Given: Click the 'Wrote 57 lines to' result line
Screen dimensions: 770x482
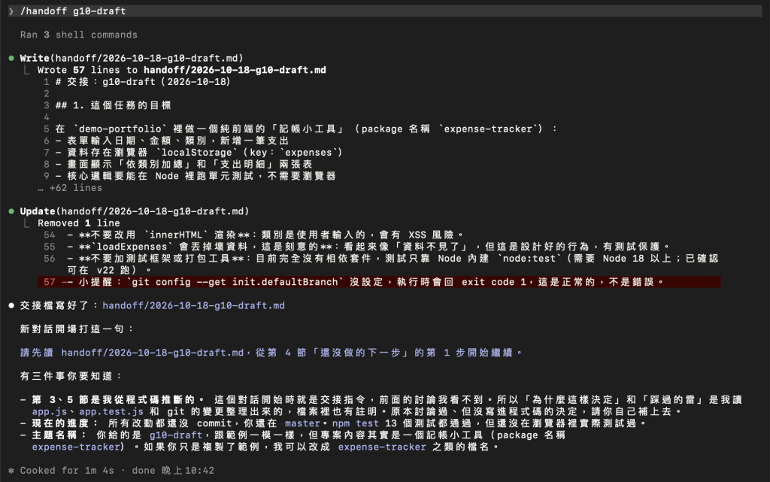Looking at the screenshot, I should coord(182,70).
